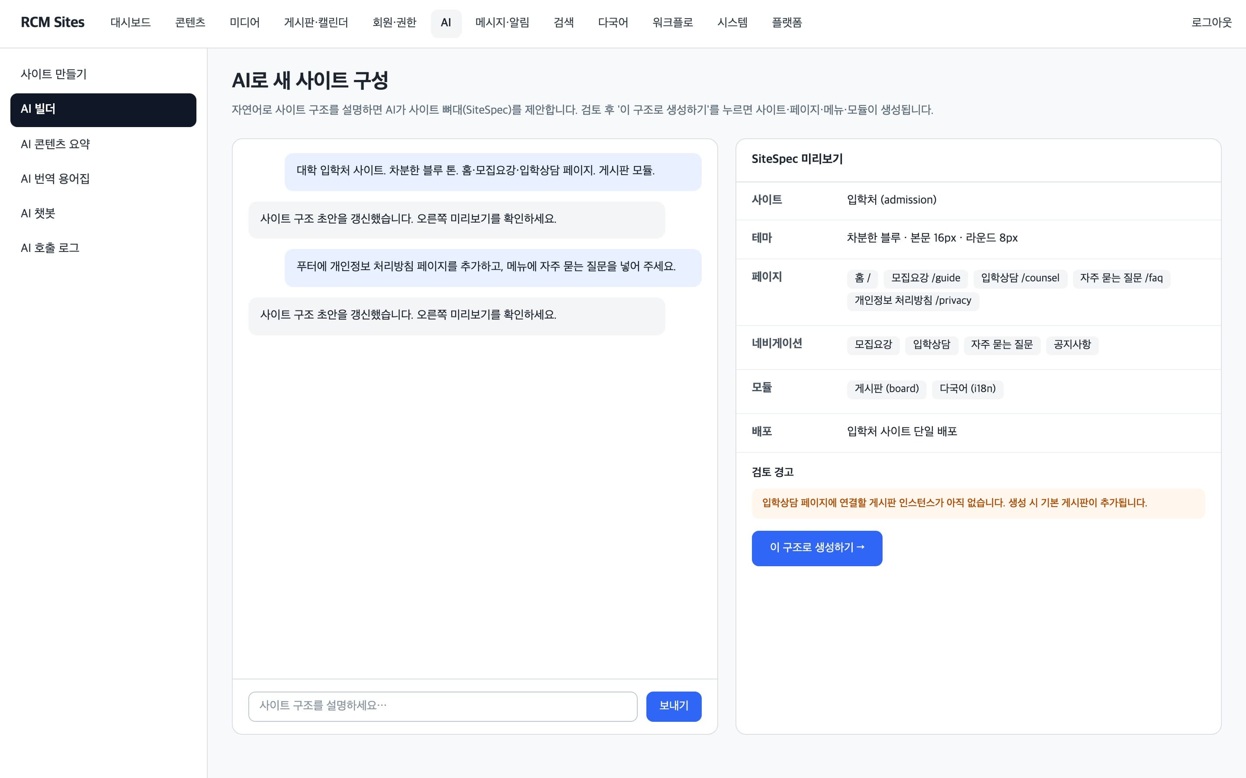Image resolution: width=1246 pixels, height=778 pixels.
Task: Open the 미디어 section
Action: point(244,22)
